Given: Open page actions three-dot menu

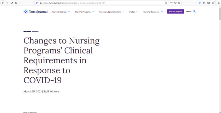Looking at the screenshot, I should click(171, 3).
